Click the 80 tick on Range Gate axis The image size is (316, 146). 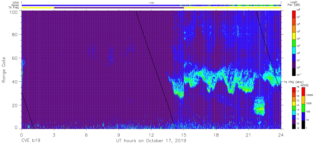point(15,34)
